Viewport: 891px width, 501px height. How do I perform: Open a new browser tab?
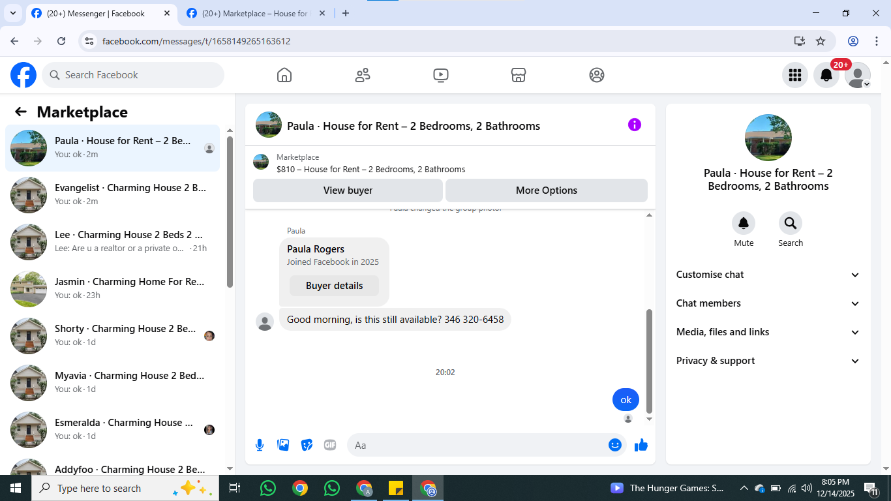[x=346, y=13]
